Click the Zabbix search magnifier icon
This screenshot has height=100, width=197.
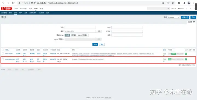(x=168, y=9)
